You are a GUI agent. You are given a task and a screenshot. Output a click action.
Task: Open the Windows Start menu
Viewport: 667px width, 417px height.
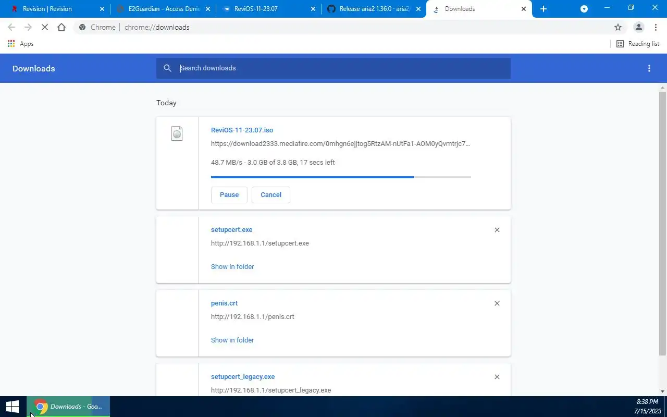(x=13, y=407)
